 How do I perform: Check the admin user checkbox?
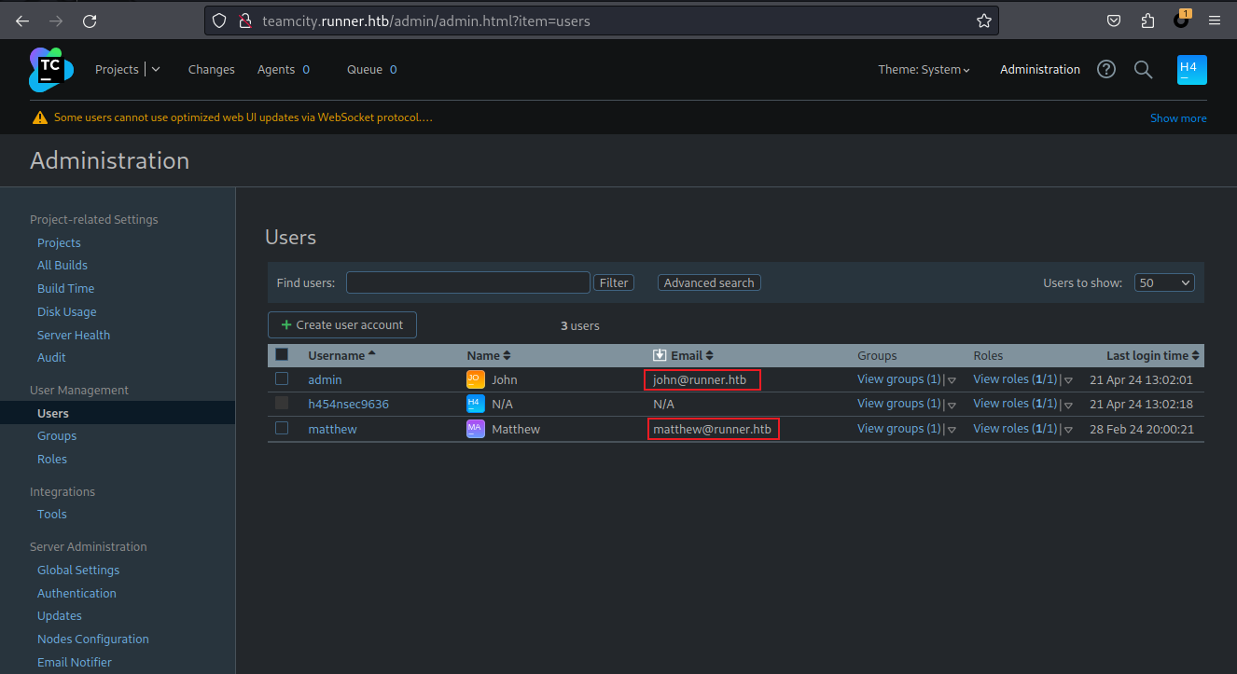point(282,378)
